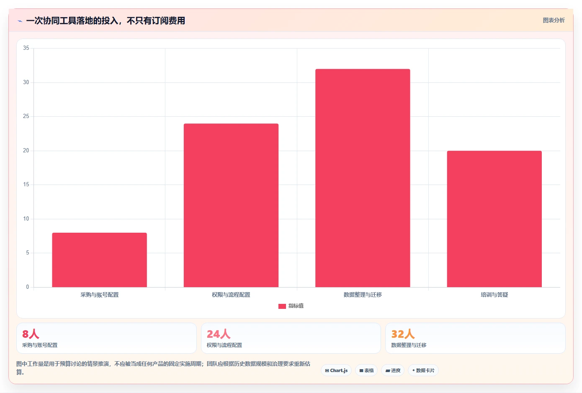
Task: Click the 图表分析 label in header
Action: point(554,20)
